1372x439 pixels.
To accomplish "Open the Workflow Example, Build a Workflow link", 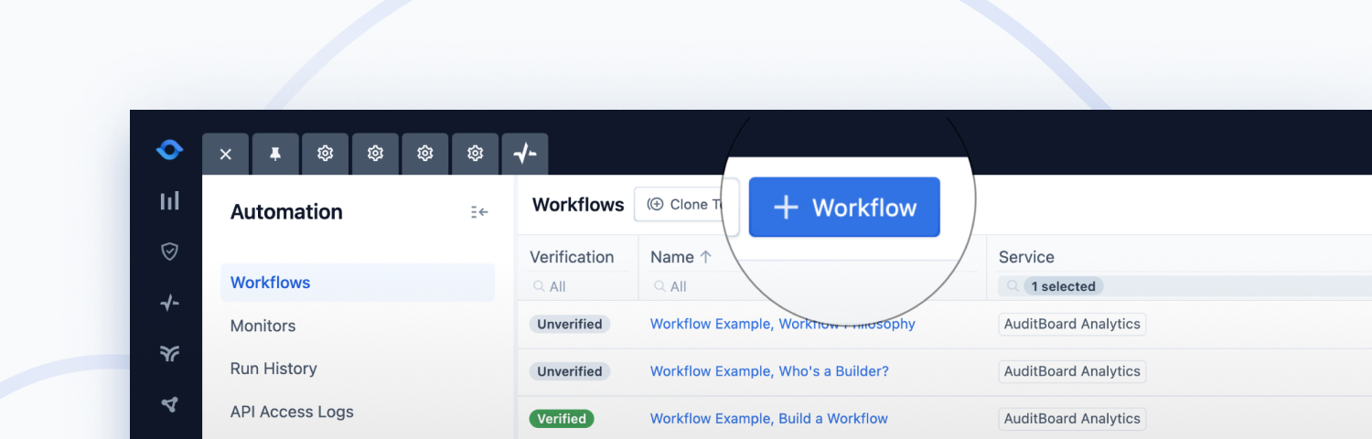I will pos(768,419).
